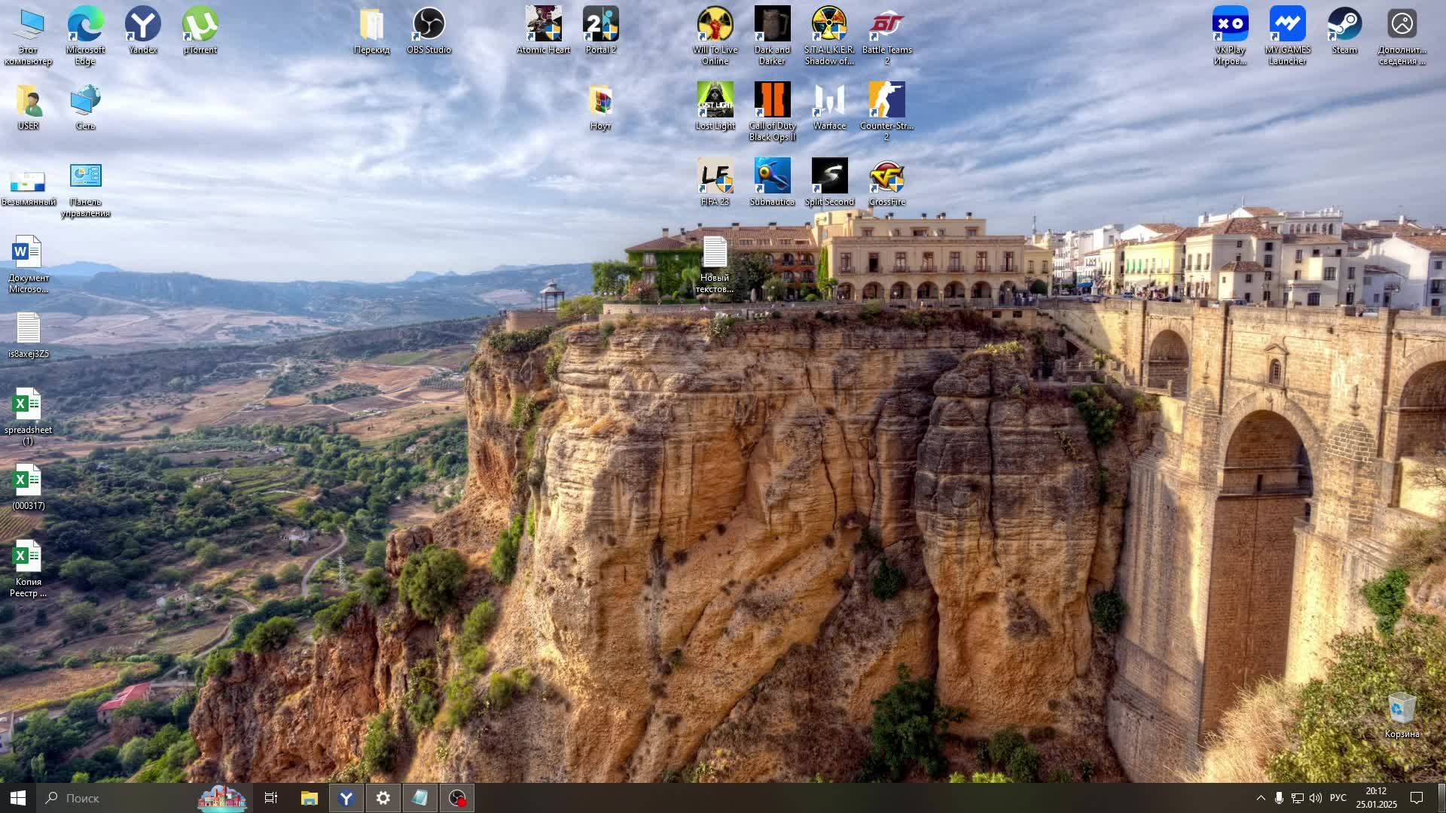The image size is (1446, 813).
Task: Select the Копия Реестр Excel file
Action: click(28, 568)
